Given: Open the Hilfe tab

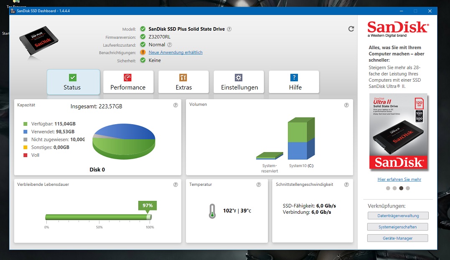Looking at the screenshot, I should (294, 82).
